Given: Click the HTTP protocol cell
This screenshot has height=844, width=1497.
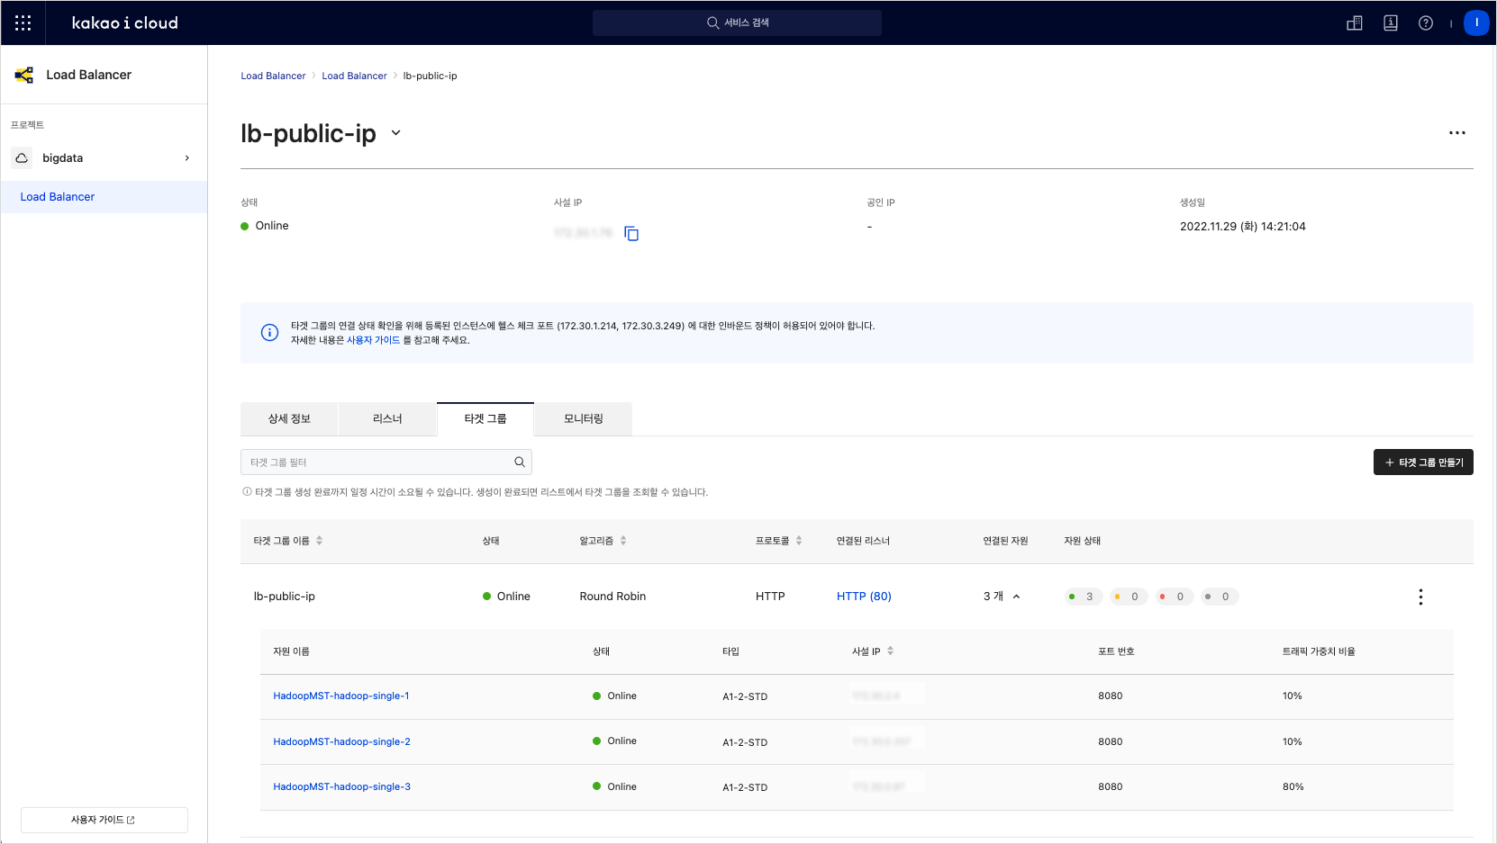Looking at the screenshot, I should click(770, 597).
